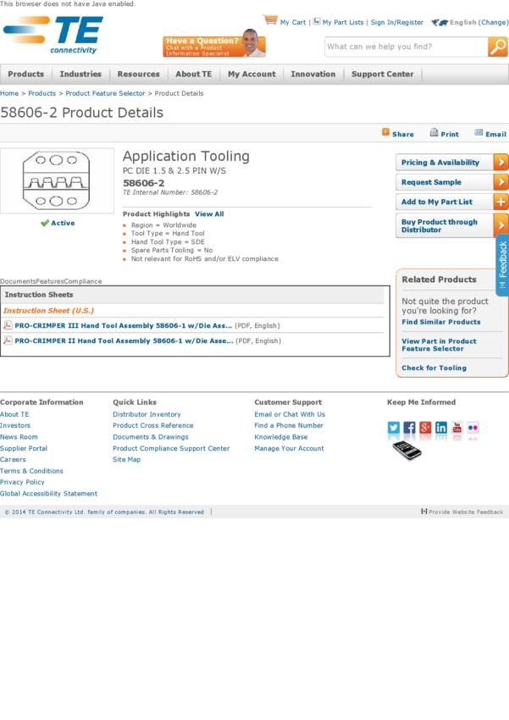Open the Facebook social icon
This screenshot has height=720, width=509.
pos(409,429)
